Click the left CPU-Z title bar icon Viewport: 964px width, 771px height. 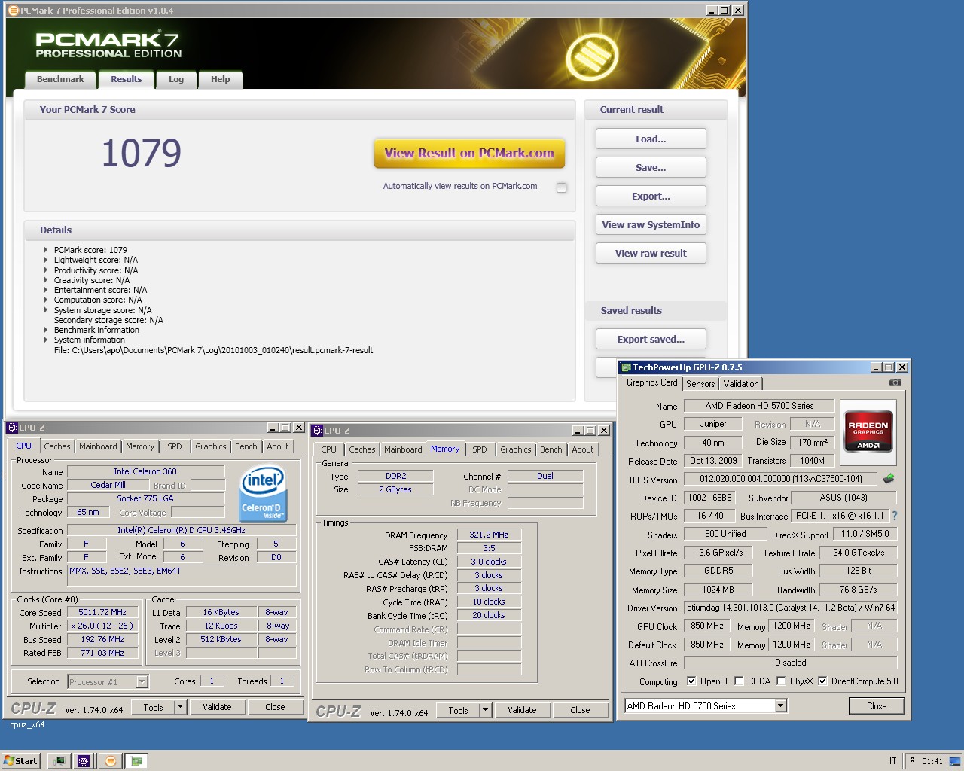coord(12,428)
